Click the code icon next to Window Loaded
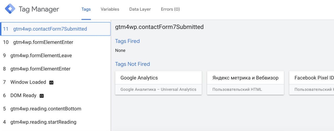This screenshot has height=131, width=334. pyautogui.click(x=51, y=82)
